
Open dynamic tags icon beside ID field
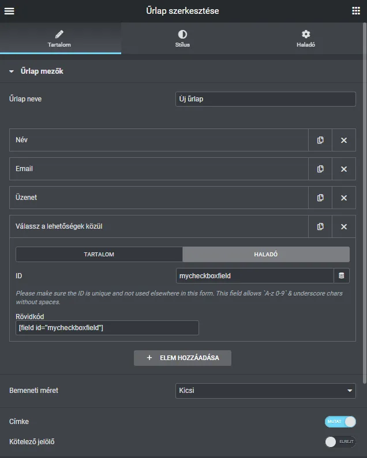(341, 276)
